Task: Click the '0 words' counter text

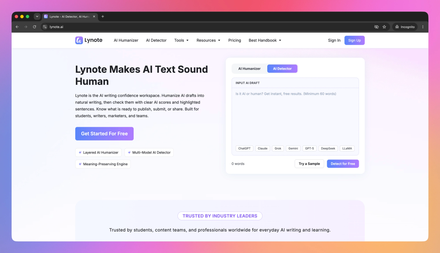Action: pyautogui.click(x=238, y=164)
